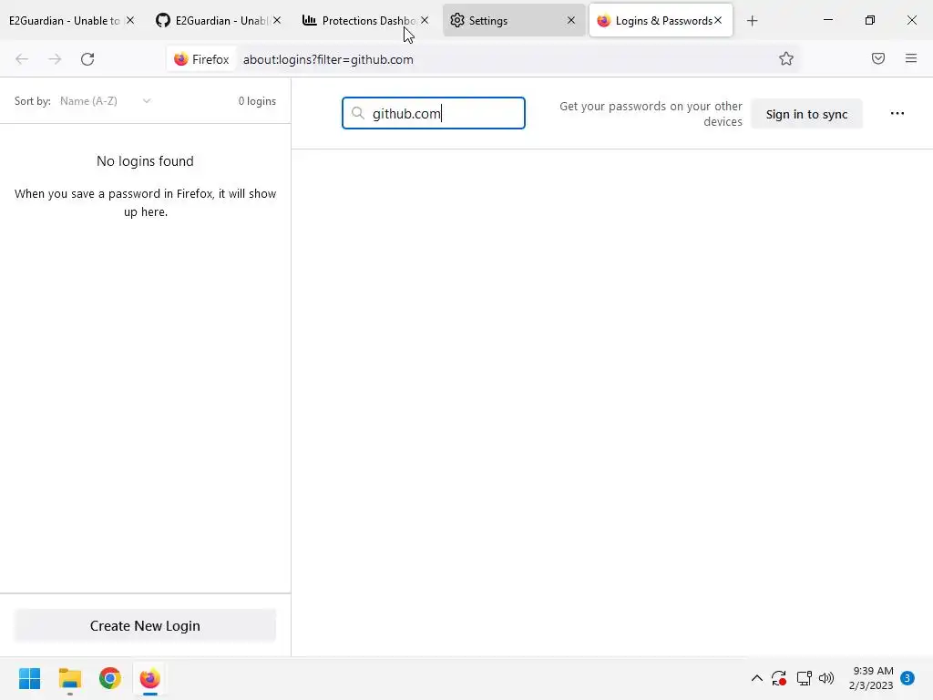933x700 pixels.
Task: Launch File Explorer from the taskbar
Action: 70,678
